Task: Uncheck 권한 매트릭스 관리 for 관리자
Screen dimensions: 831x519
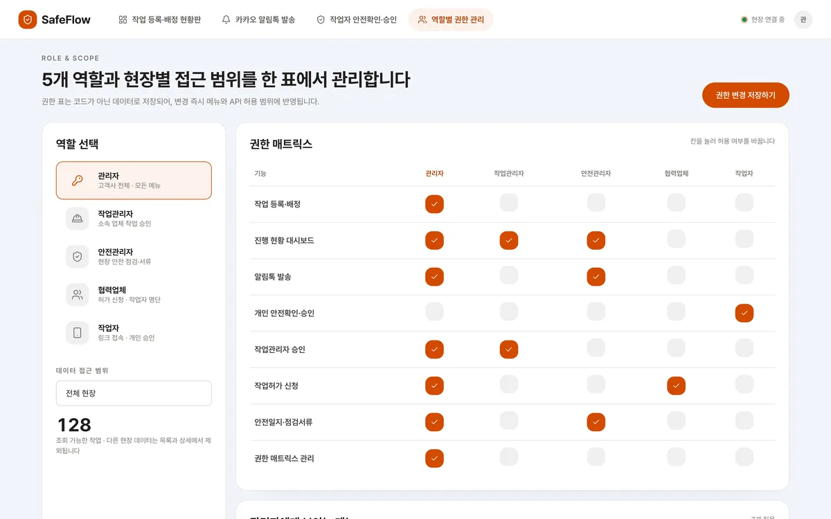Action: pyautogui.click(x=434, y=458)
